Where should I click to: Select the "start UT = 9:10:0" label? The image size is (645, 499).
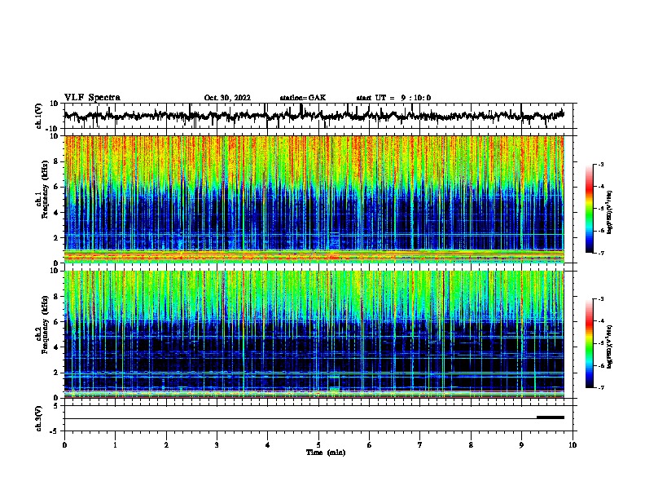click(x=393, y=98)
